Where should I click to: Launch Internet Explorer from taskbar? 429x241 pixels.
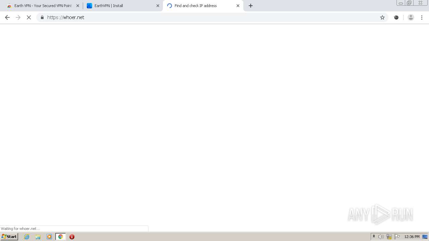coord(27,237)
